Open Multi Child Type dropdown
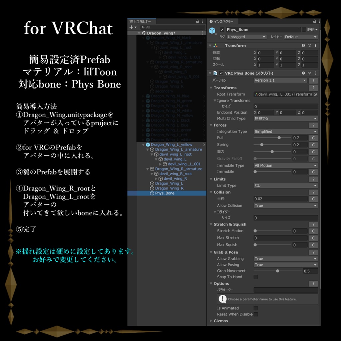Screen dimensions: 341x341 coord(286,119)
